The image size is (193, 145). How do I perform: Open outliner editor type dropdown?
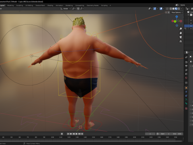(187, 8)
